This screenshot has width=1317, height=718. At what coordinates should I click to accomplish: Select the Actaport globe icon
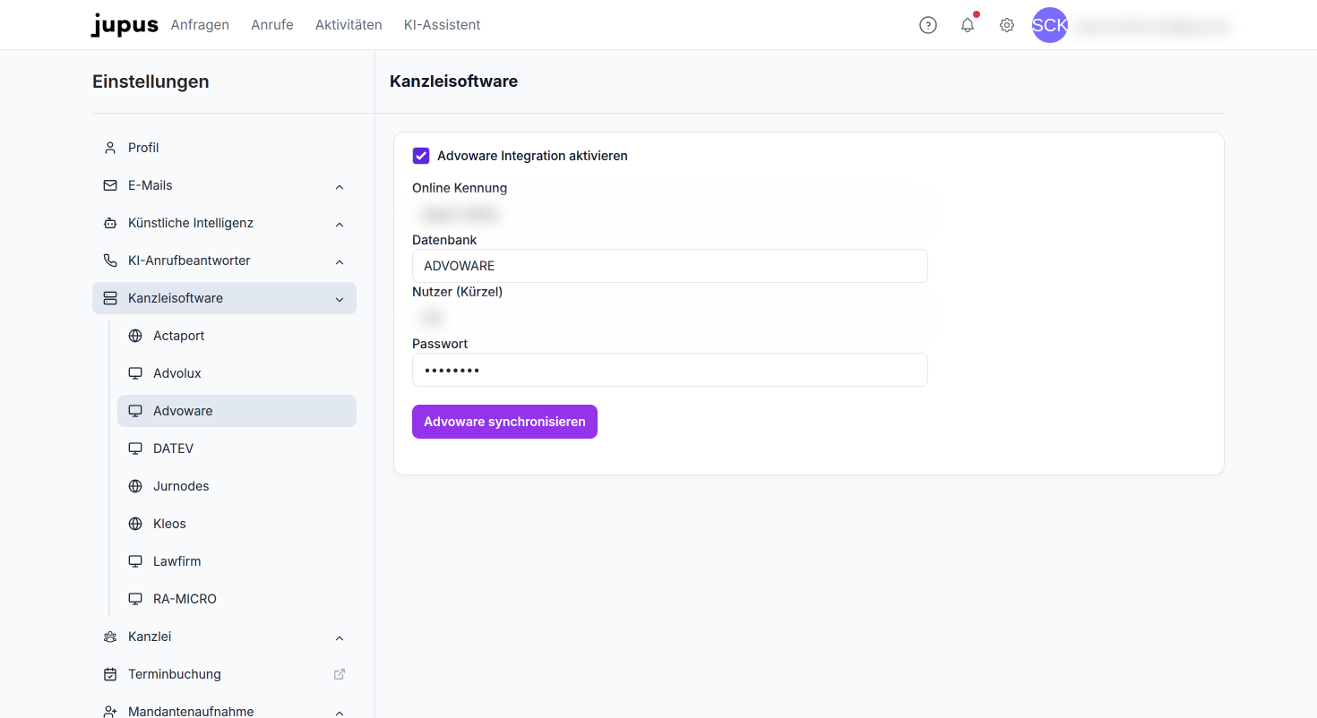point(135,336)
